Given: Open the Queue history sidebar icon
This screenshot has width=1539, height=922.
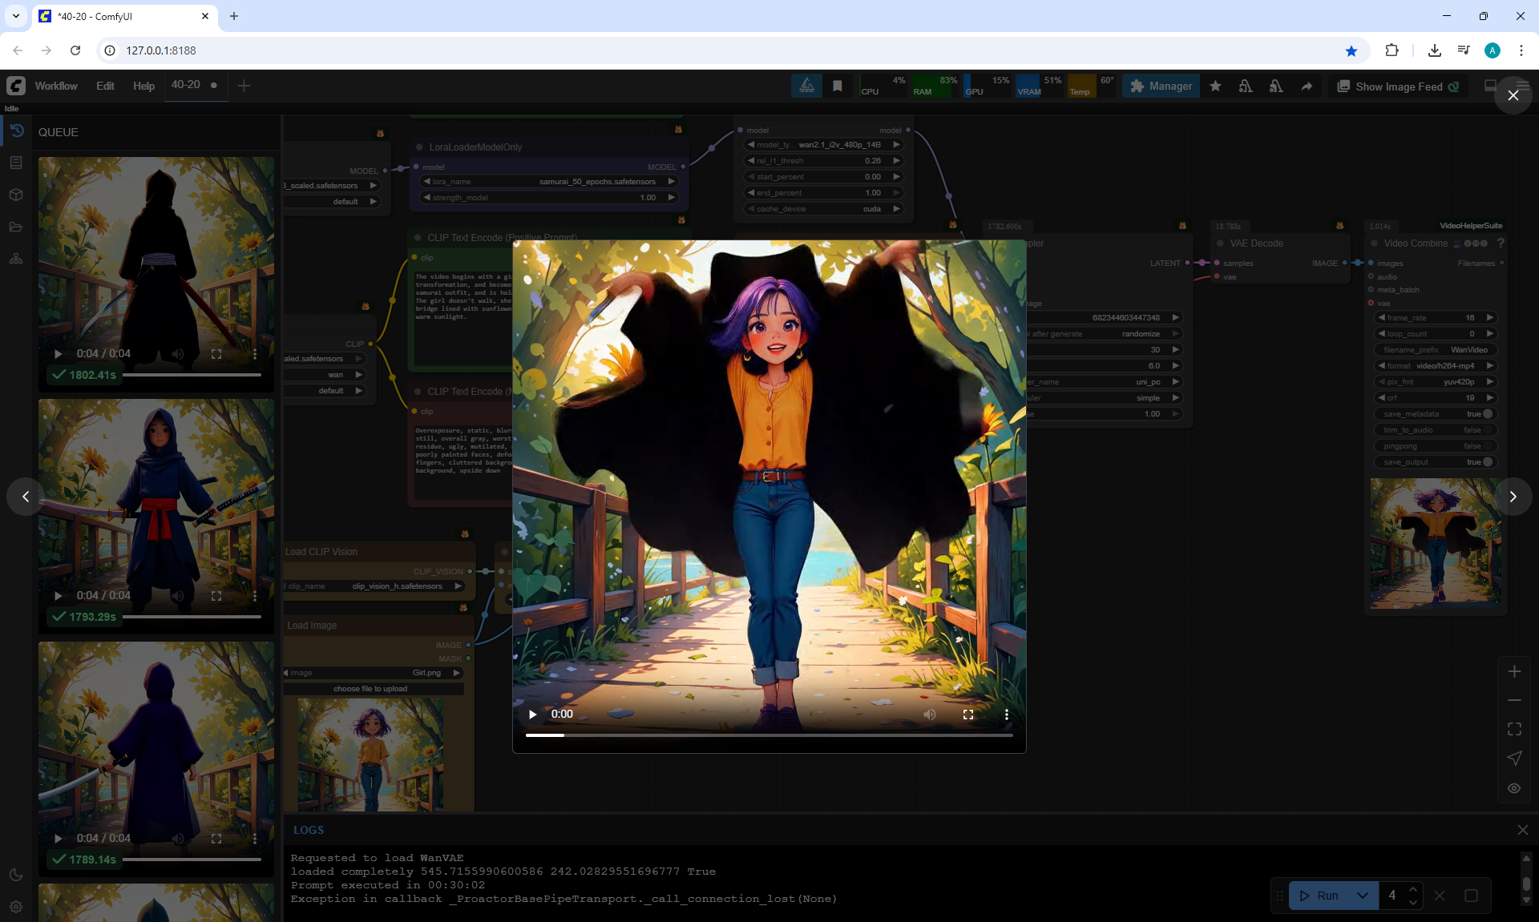Looking at the screenshot, I should (x=16, y=131).
